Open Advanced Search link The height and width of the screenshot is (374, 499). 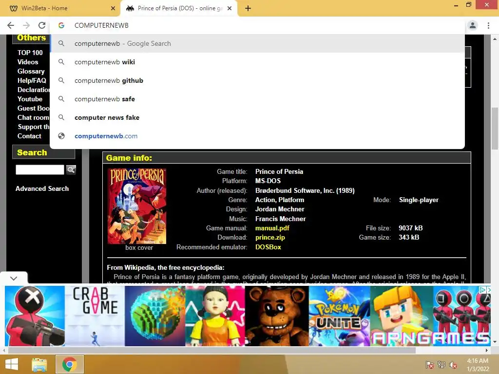tap(42, 188)
